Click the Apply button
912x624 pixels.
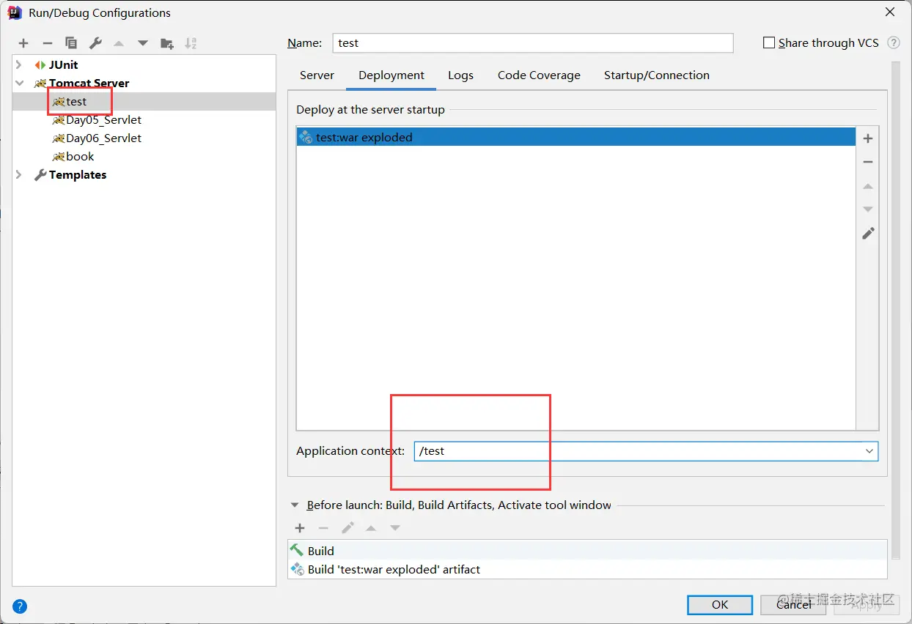[x=867, y=604]
